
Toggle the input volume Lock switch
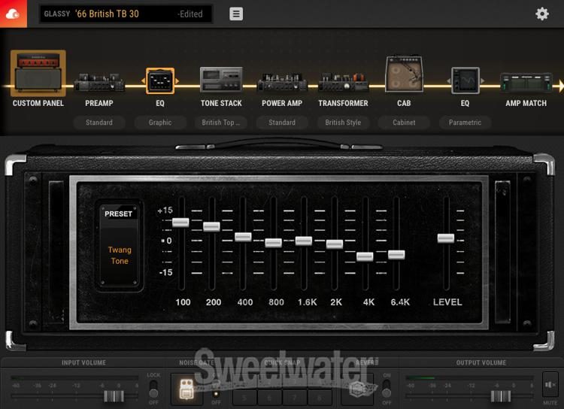point(153,389)
